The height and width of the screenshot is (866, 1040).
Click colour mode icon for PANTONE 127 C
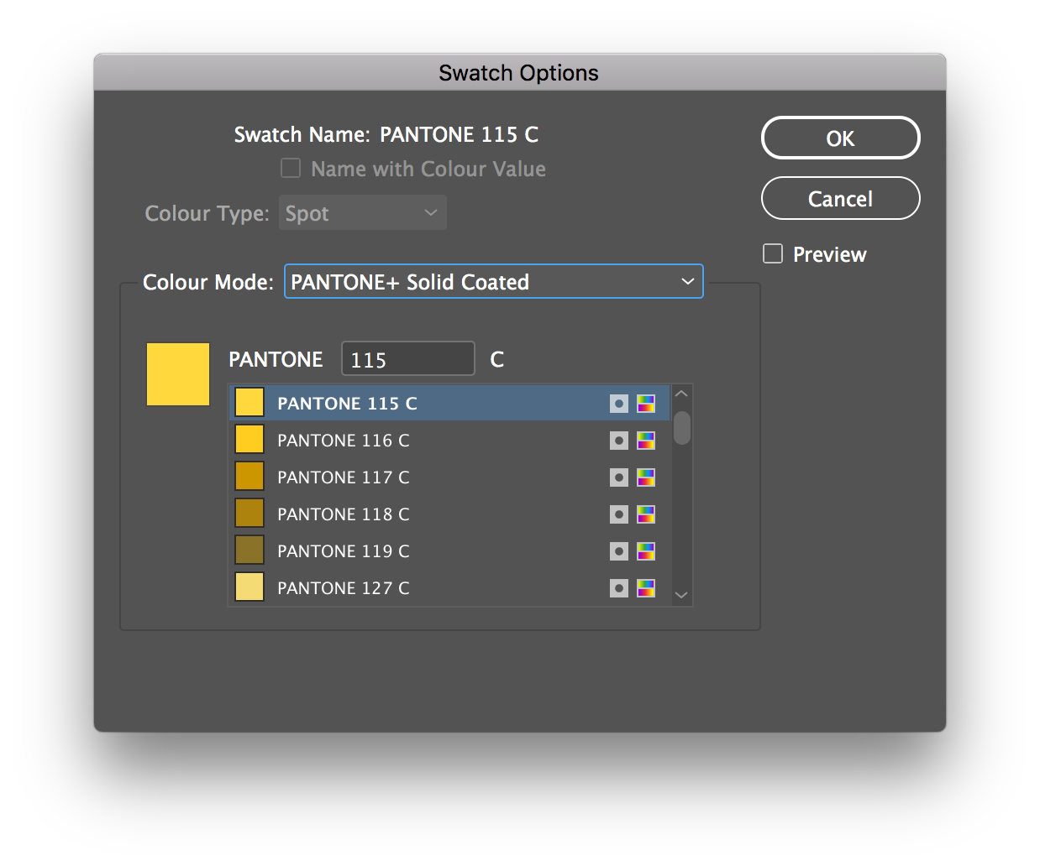646,588
